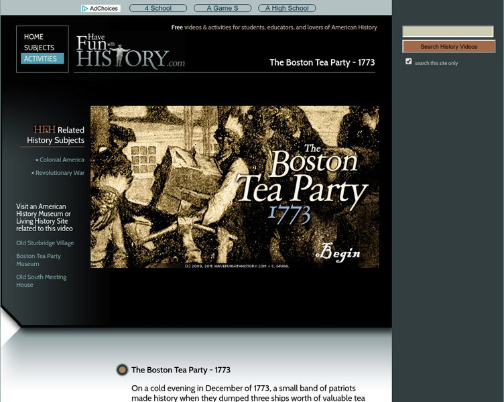The width and height of the screenshot is (504, 402).
Task: Open the 'A Game S' ad link
Action: tap(223, 9)
